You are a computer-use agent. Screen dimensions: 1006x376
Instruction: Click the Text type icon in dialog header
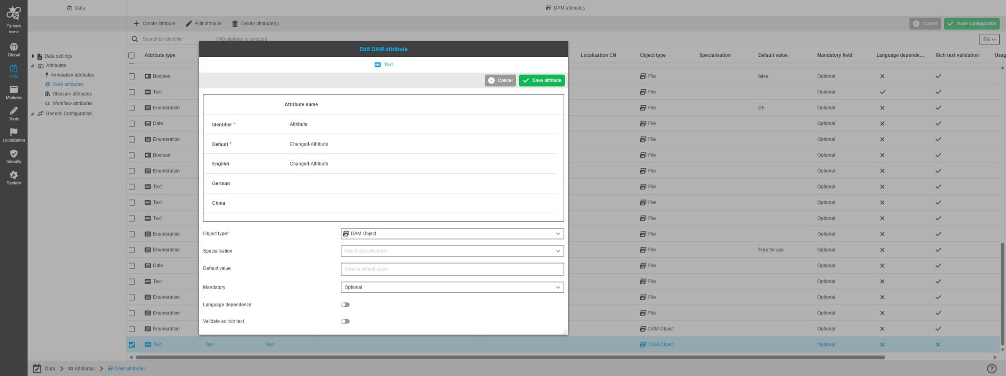(x=377, y=65)
